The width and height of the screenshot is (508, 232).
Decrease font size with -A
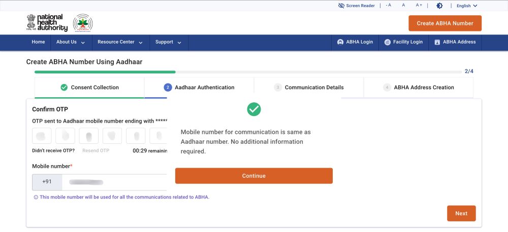[x=389, y=5]
